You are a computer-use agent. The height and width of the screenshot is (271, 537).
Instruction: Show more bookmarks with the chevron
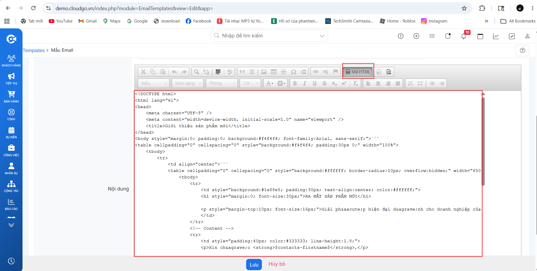coord(486,21)
